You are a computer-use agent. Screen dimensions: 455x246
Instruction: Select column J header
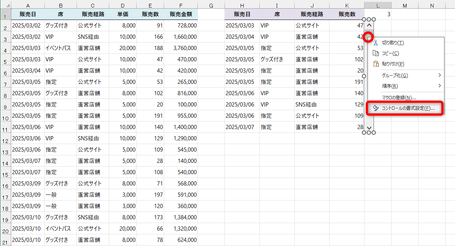pyautogui.click(x=312, y=5)
